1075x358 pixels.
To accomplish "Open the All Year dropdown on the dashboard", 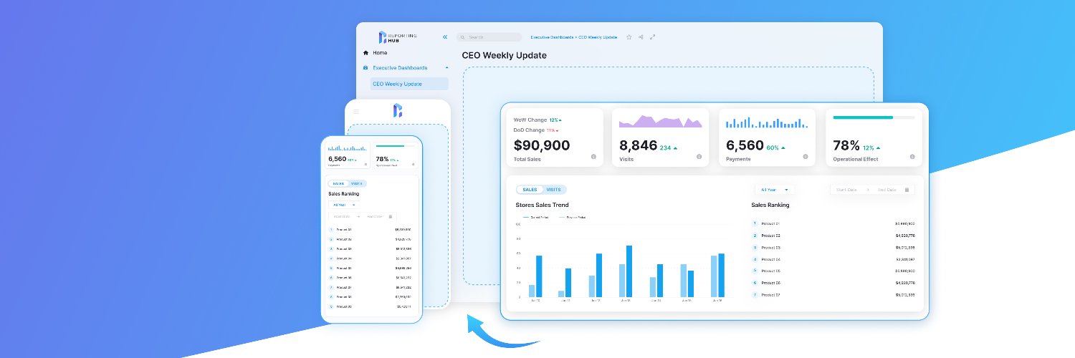I will coord(775,190).
